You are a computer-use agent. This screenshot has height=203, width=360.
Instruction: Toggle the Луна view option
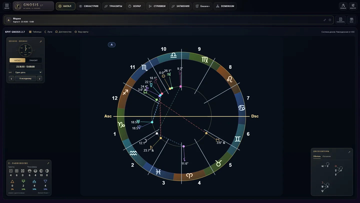pos(48,32)
